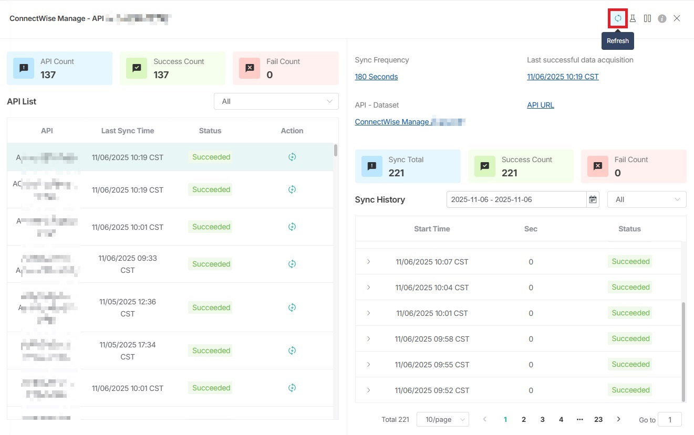Expand the 09:52 CST sync history row
Viewport: 694px width, 435px height.
[368, 390]
